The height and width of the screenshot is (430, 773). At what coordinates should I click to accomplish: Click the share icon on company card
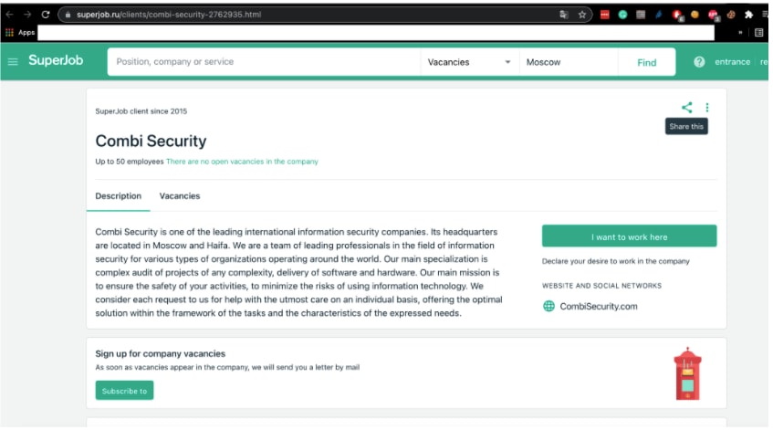coord(686,108)
